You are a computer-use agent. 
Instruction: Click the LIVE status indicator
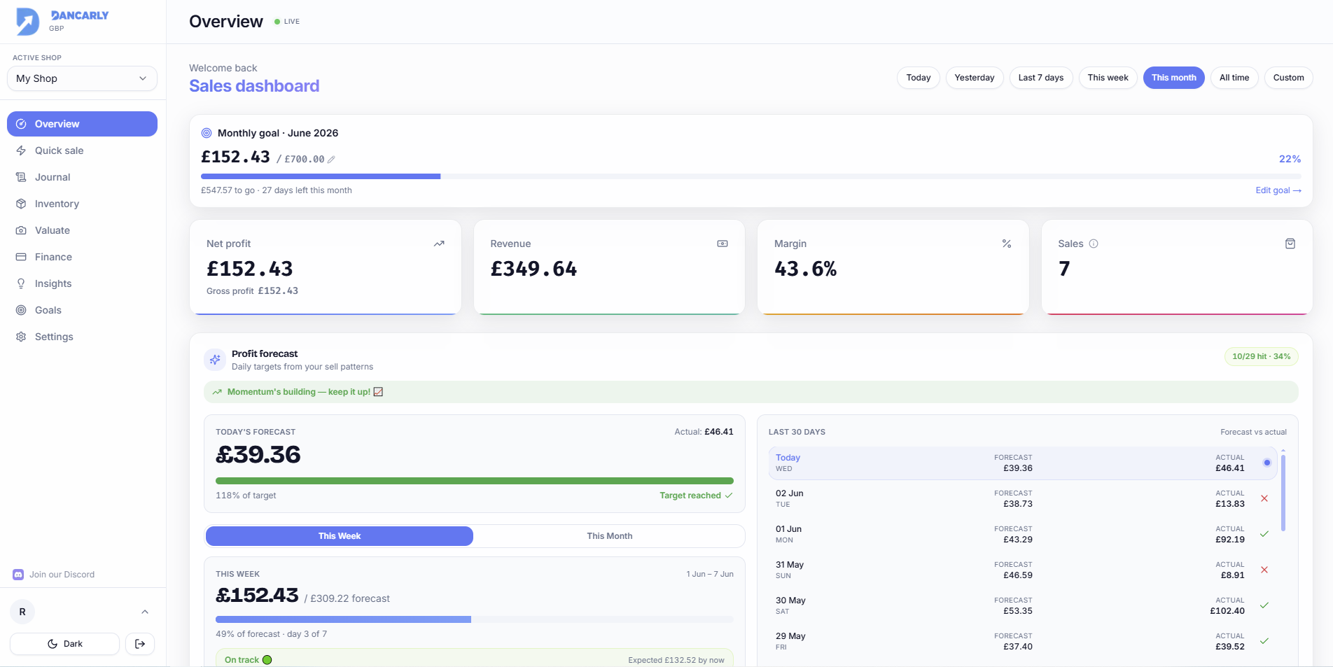287,22
